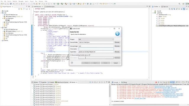The image size is (189, 106).
Task: Expand the Servers project node
Action: [x=1, y=41]
